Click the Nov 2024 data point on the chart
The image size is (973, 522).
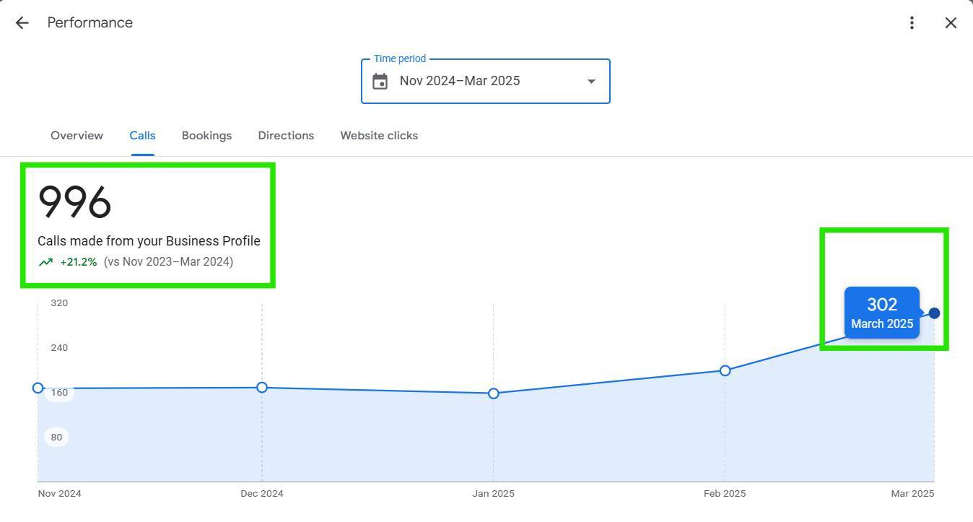tap(38, 388)
